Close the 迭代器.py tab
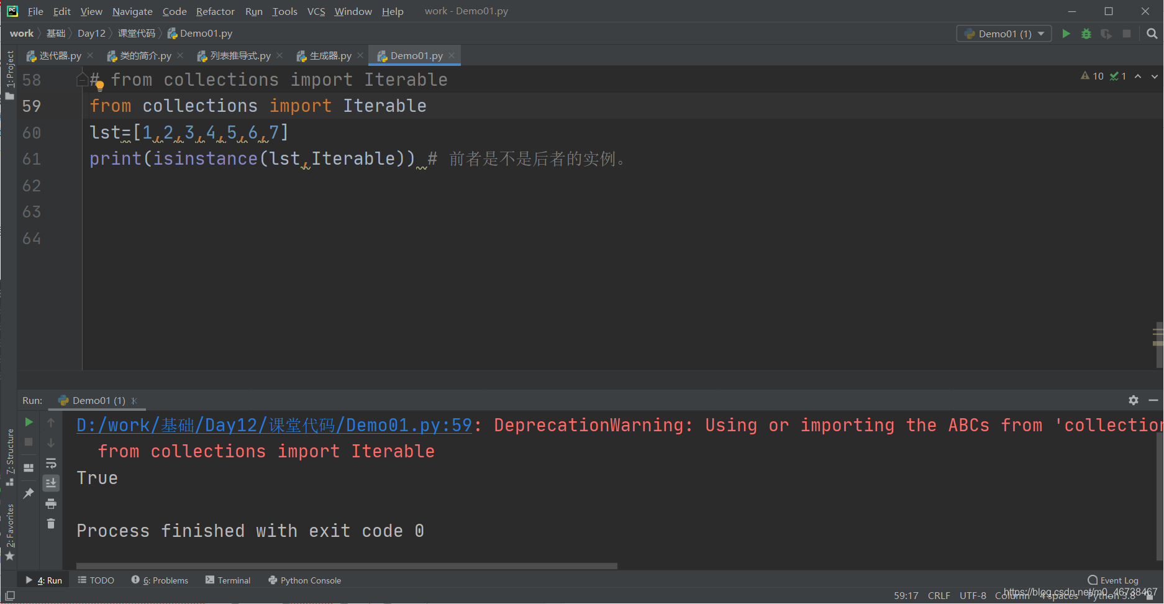This screenshot has width=1164, height=604. pyautogui.click(x=90, y=55)
